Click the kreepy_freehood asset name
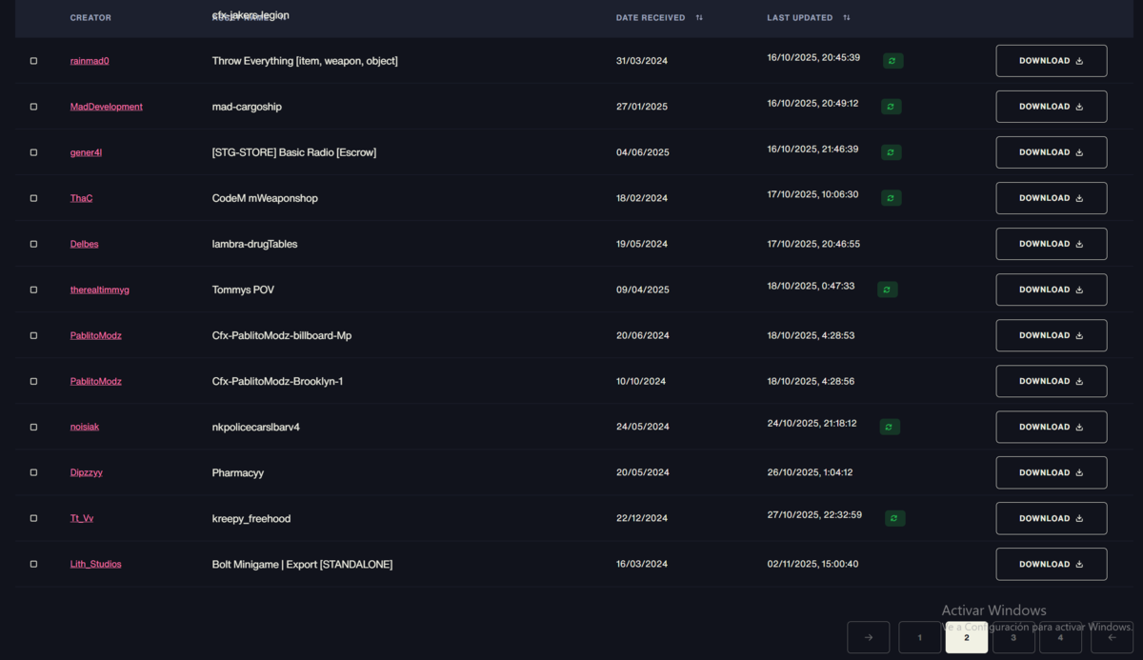This screenshot has width=1143, height=660. point(251,518)
